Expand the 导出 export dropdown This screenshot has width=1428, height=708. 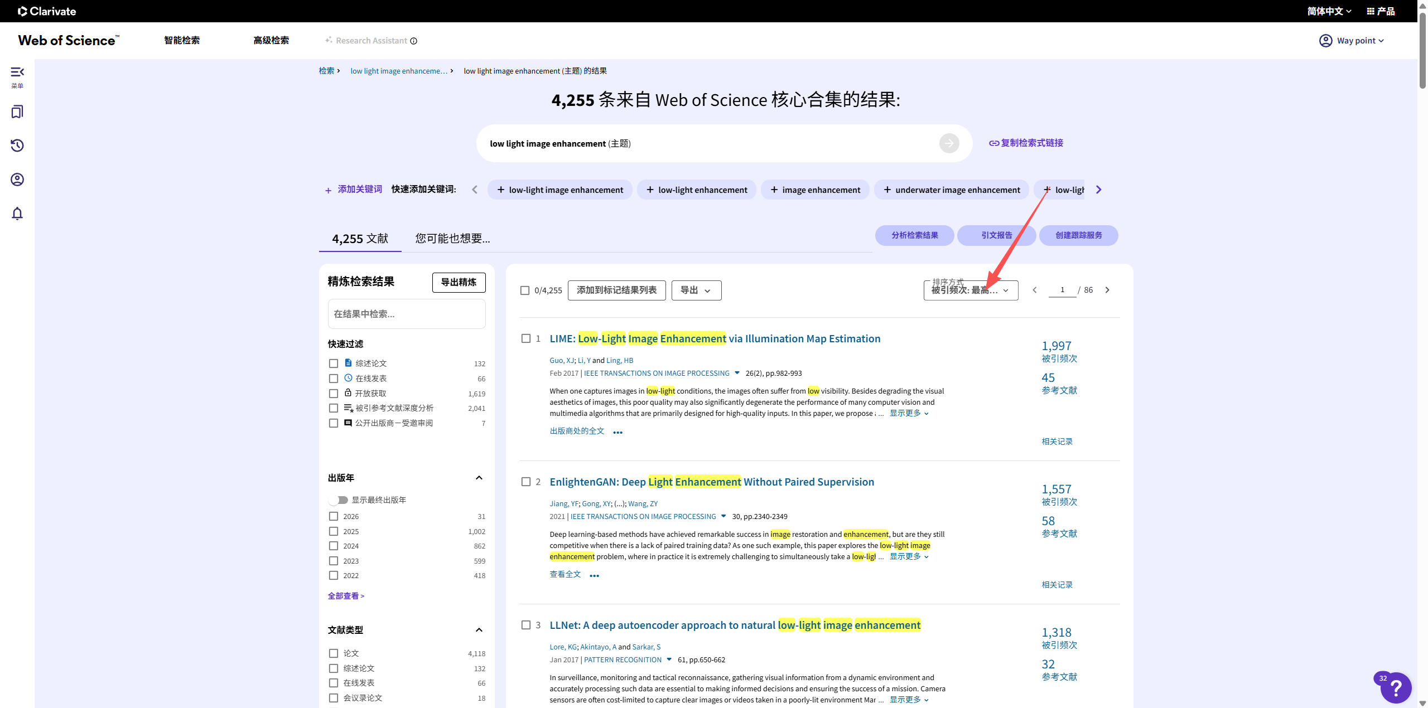point(696,290)
